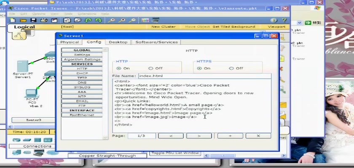
Task: Switch to the Config tab
Action: pyautogui.click(x=94, y=42)
